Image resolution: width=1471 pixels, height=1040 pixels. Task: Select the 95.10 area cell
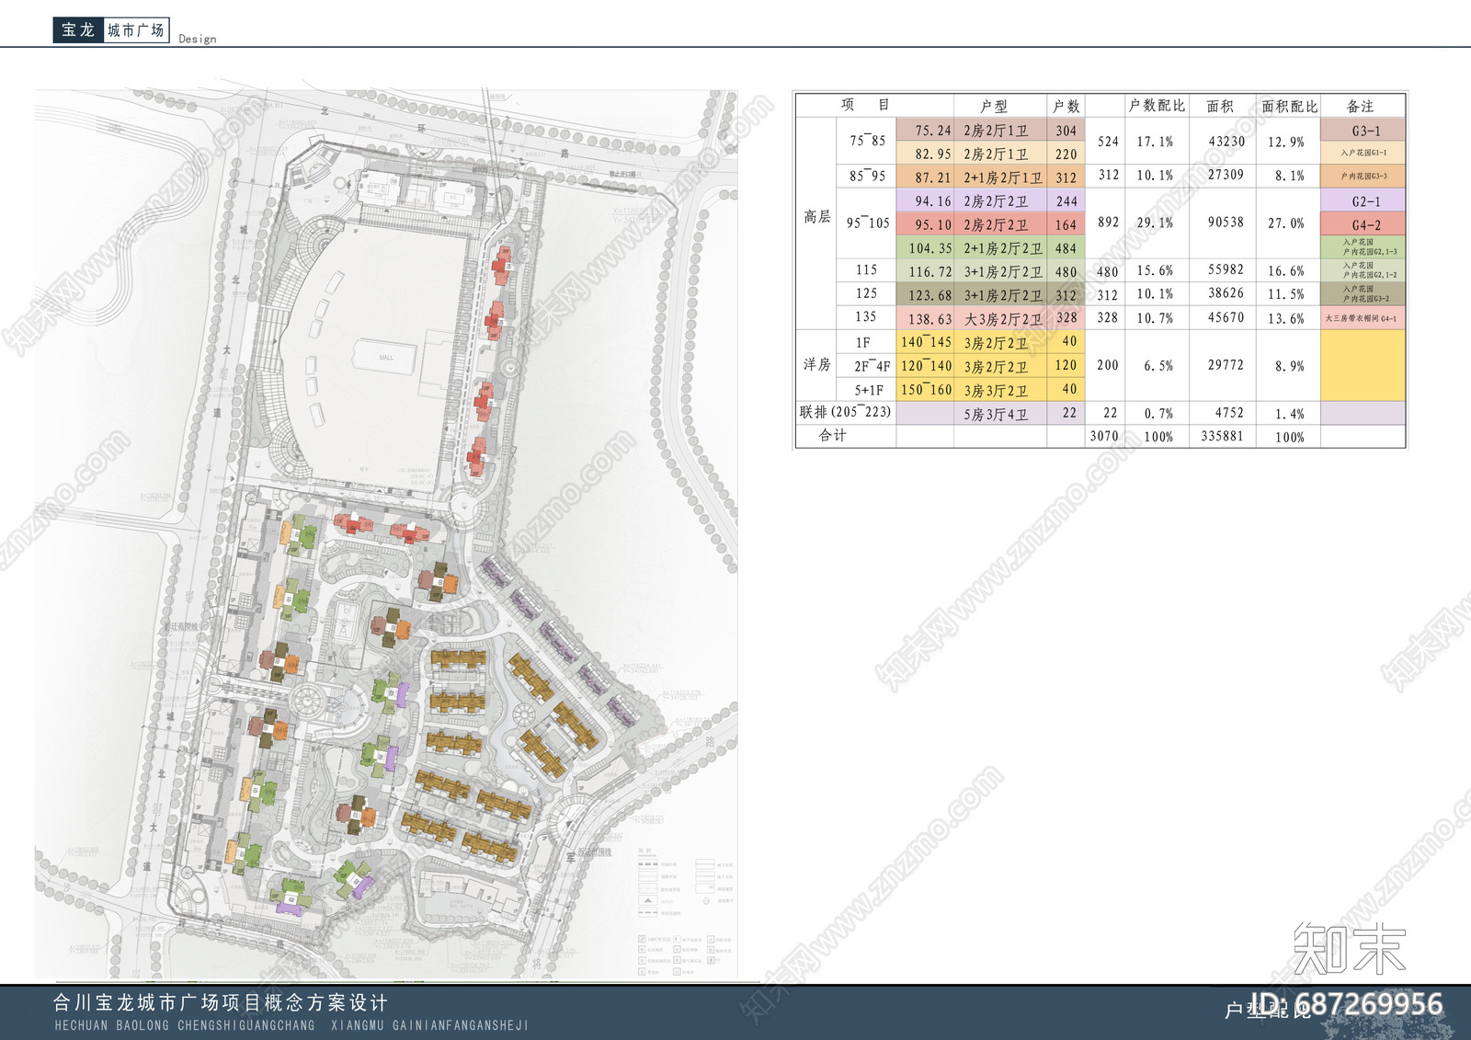click(926, 224)
